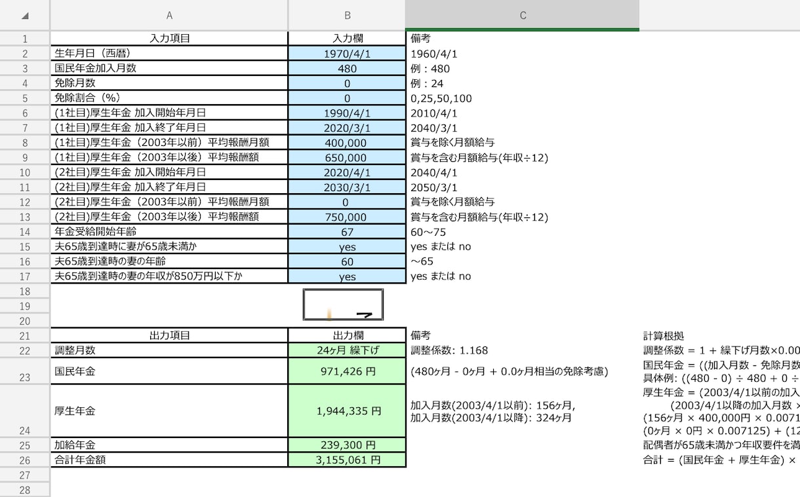The height and width of the screenshot is (497, 800).
Task: Click the 計算根拠 heading cell
Action: coord(664,335)
